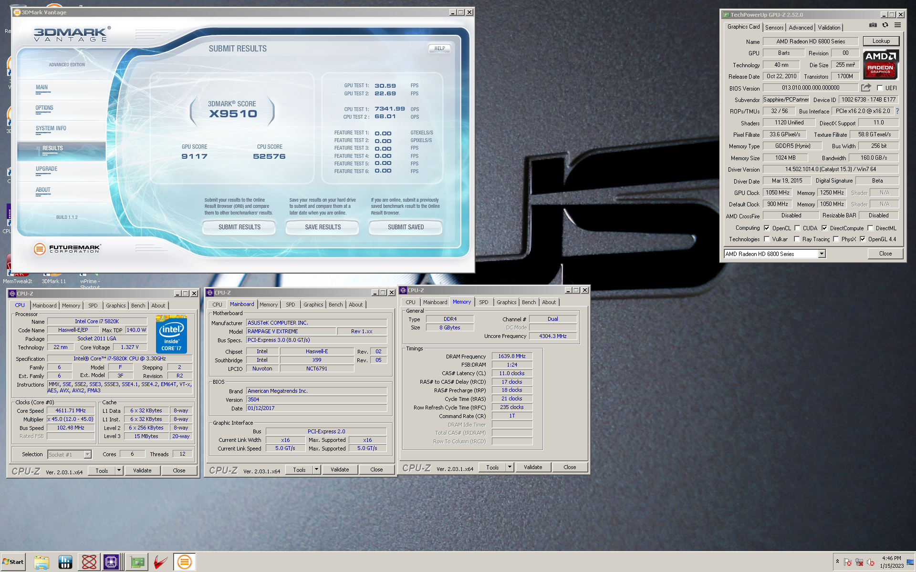Select OPTIONS in the 3DMark Vantage sidebar
Viewport: 916px width, 572px height.
click(44, 108)
